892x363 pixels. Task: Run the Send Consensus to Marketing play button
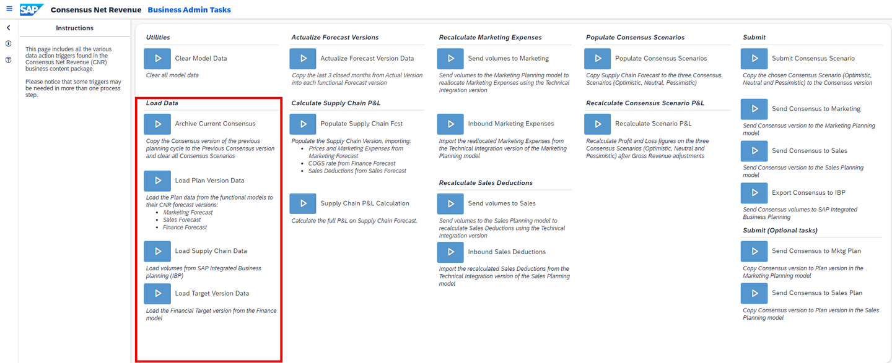tap(754, 109)
